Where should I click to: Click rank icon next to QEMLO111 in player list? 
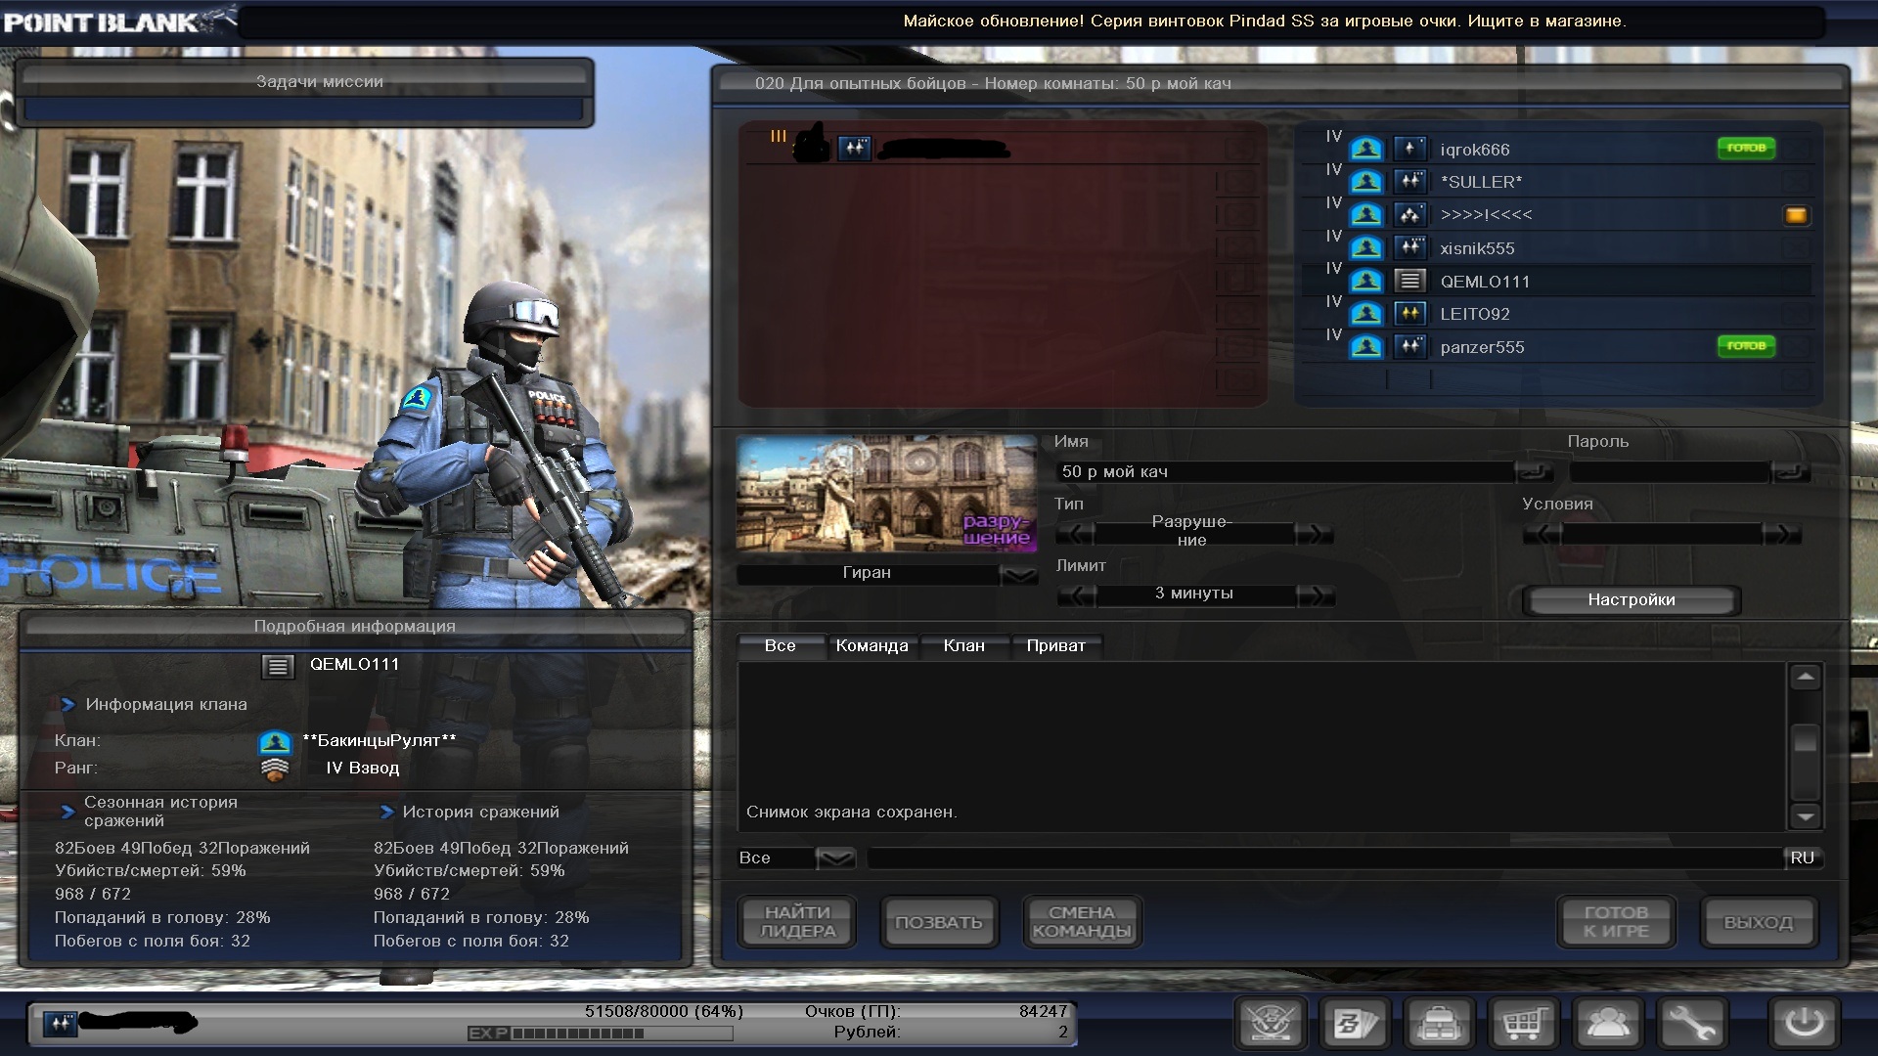pyautogui.click(x=1409, y=282)
